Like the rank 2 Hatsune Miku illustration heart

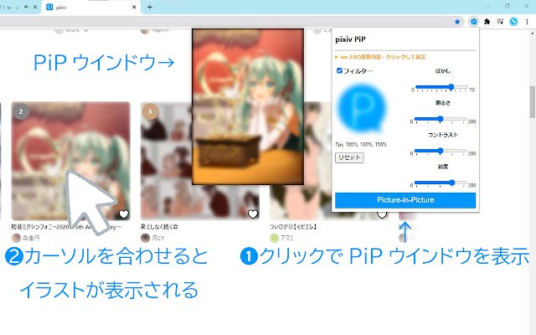point(123,214)
